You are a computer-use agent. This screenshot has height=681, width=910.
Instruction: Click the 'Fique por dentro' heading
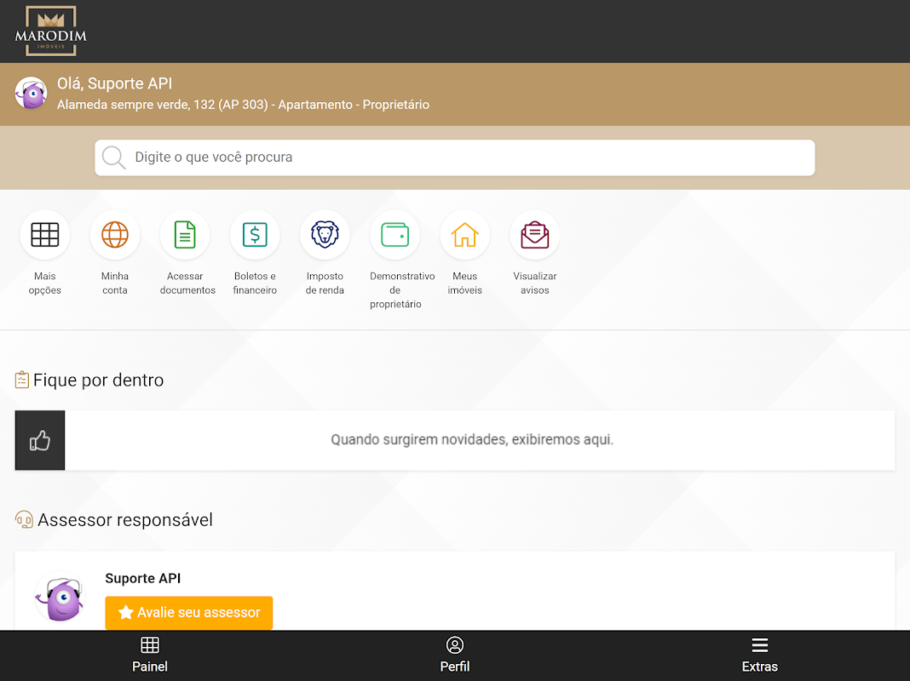coord(98,381)
